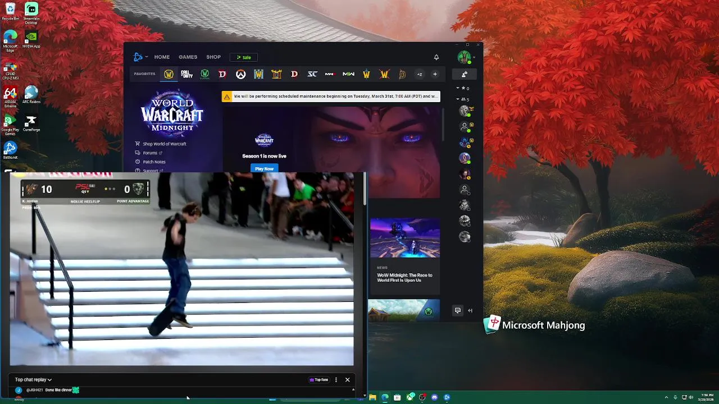Open the CurseForge desktop shortcut

[31, 123]
